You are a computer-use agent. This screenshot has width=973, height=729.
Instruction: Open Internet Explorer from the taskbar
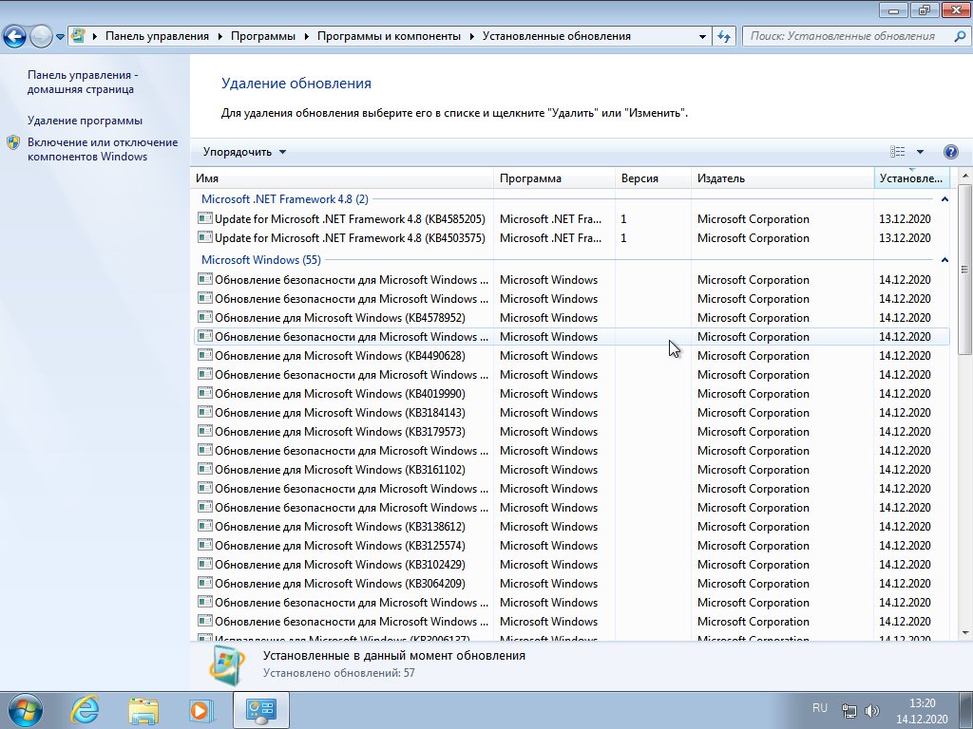point(86,709)
